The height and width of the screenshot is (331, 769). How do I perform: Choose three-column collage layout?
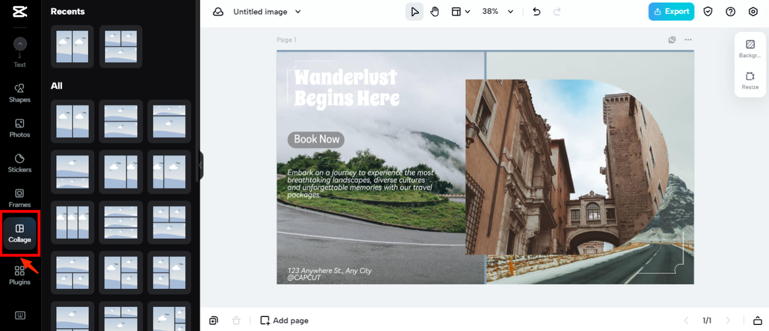pyautogui.click(x=72, y=222)
